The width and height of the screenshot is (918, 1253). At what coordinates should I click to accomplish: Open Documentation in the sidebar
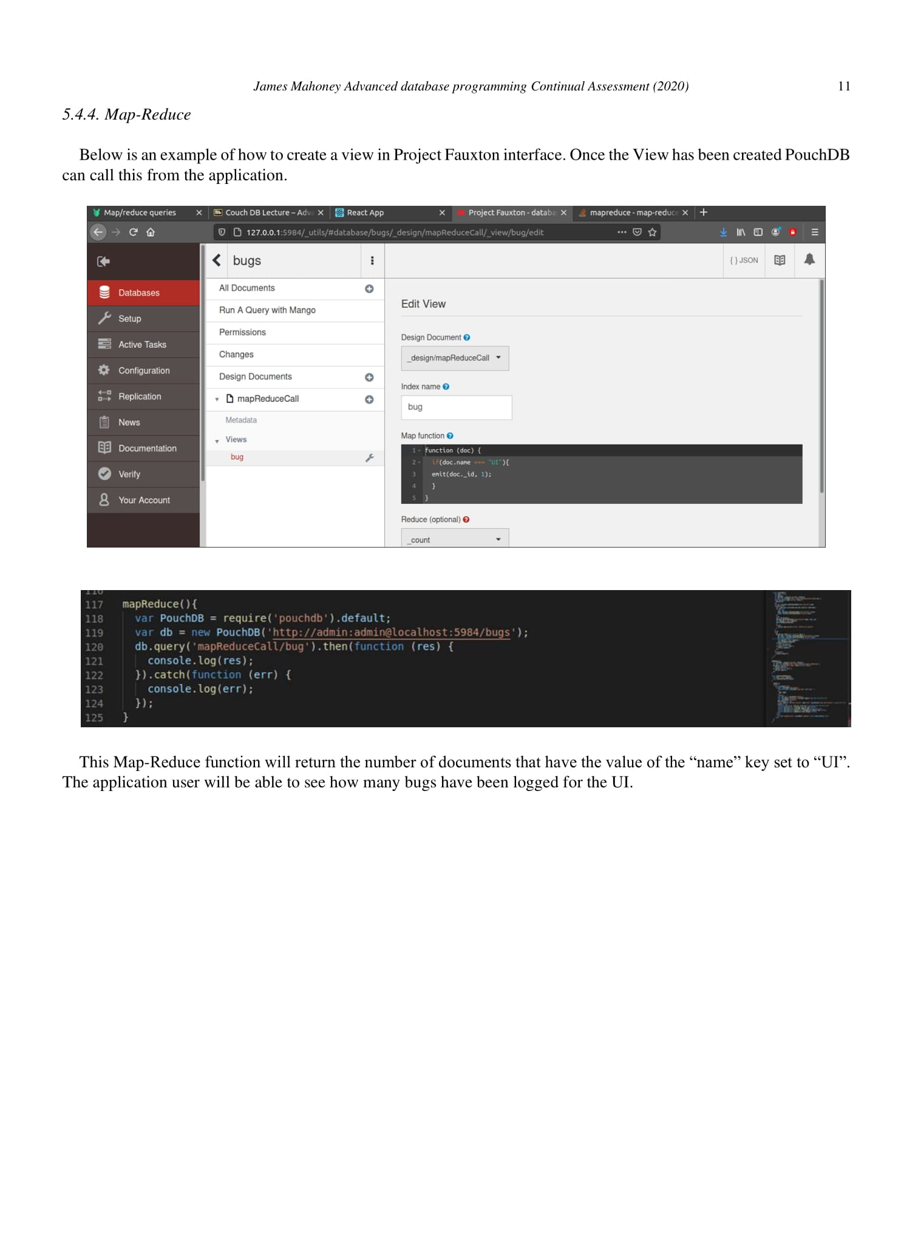pos(143,448)
